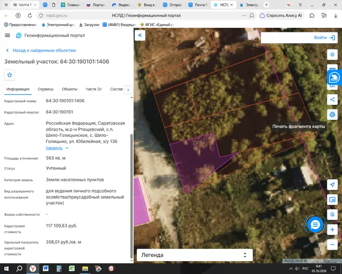Open browser downloads arrow icon
This screenshot has width=342, height=274.
336,16
